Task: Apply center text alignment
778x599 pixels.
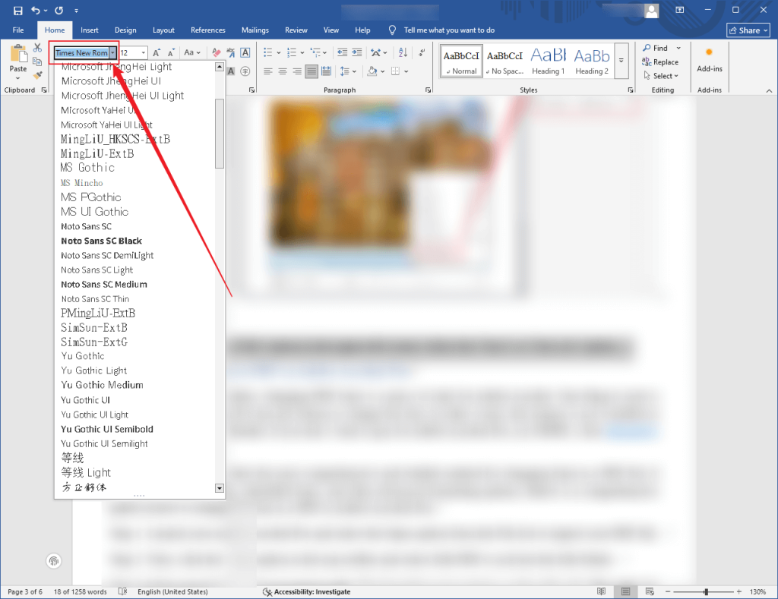Action: (283, 71)
